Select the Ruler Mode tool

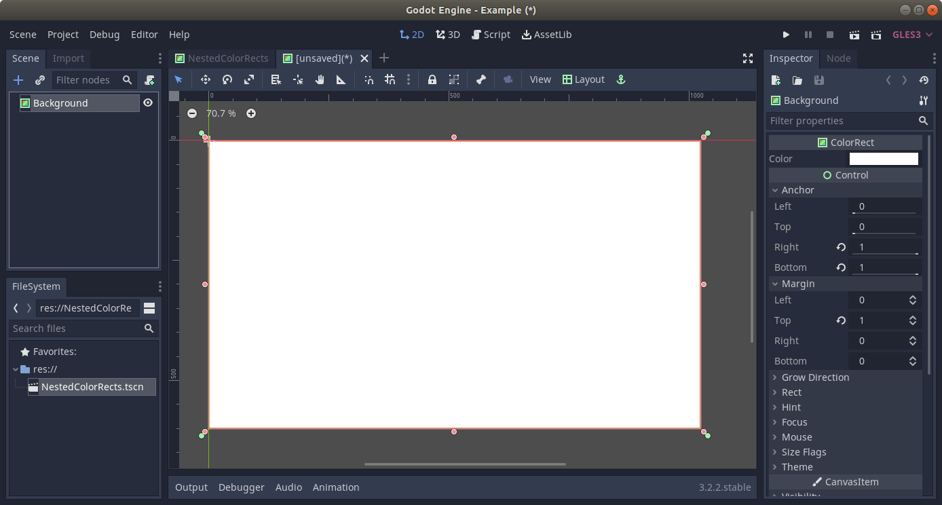pos(341,79)
